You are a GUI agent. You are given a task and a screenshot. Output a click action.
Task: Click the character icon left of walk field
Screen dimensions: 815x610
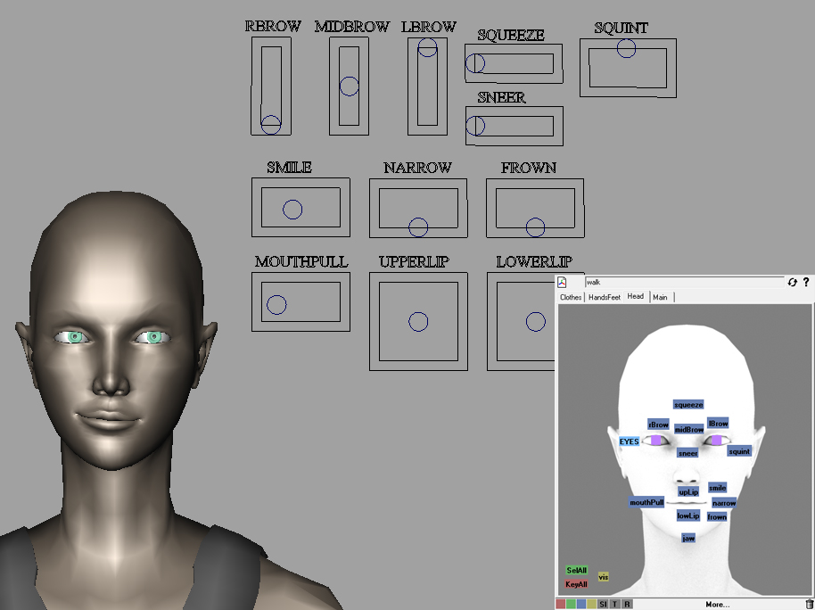click(563, 283)
